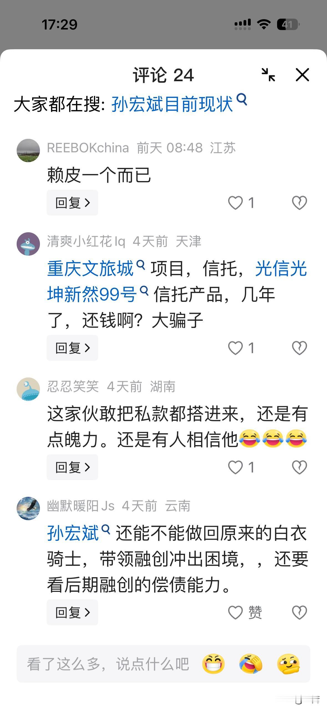
Task: Dislike REEBOKchina's comment with broken heart
Action: tap(300, 203)
